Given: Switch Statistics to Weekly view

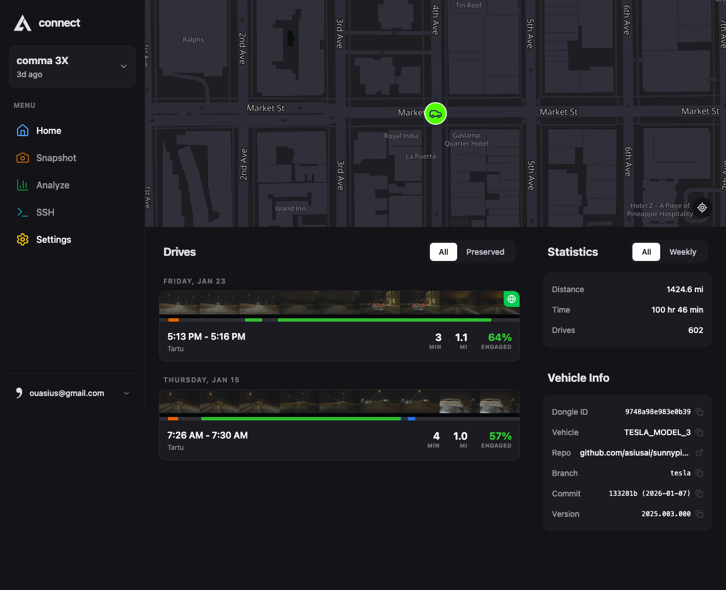Looking at the screenshot, I should 682,252.
